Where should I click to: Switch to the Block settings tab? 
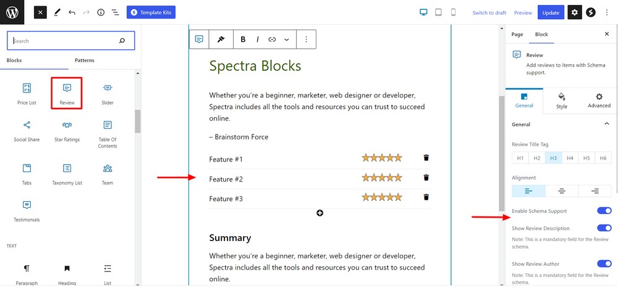coord(541,35)
